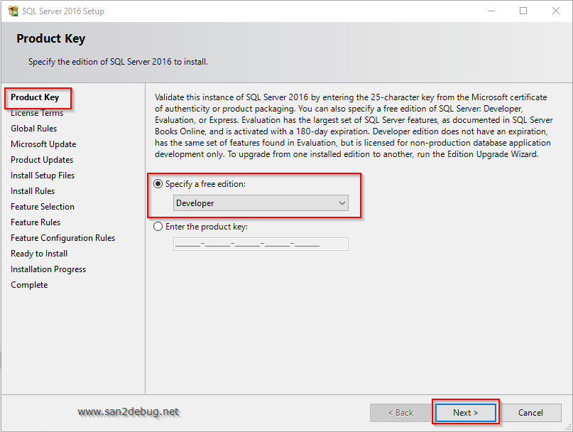Select the Microsoft Update step
This screenshot has width=573, height=432.
click(43, 144)
